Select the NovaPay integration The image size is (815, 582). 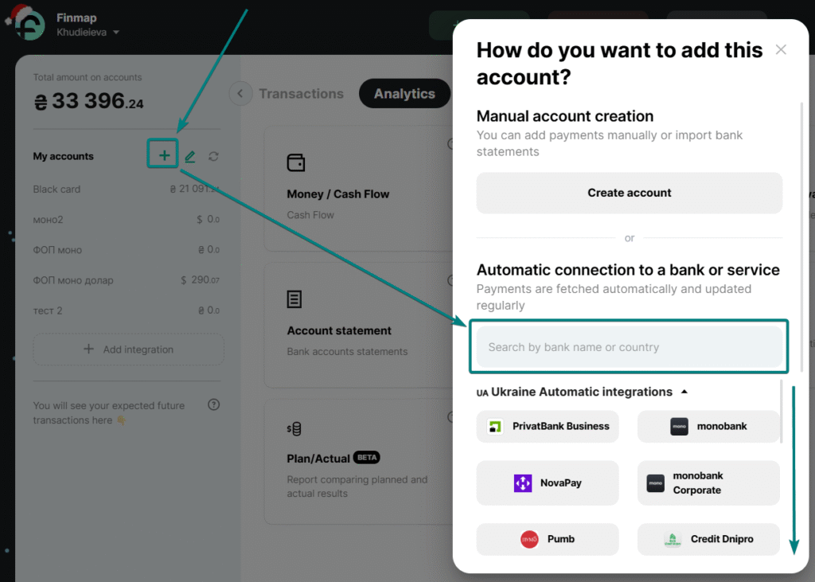coord(548,482)
